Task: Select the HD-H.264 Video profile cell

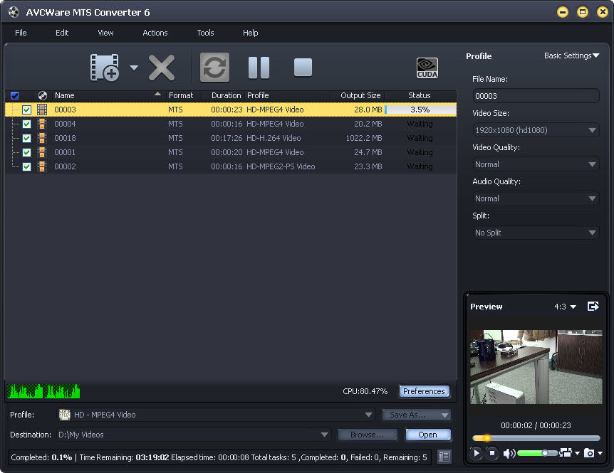Action: (274, 138)
